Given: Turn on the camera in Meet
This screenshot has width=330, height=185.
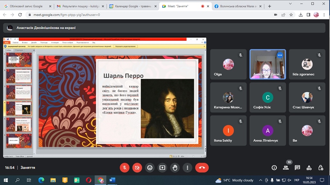Looking at the screenshot, I should 137,168.
